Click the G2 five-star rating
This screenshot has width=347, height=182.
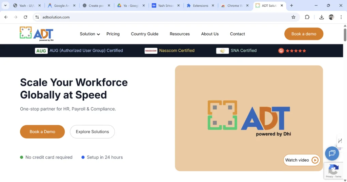click(x=292, y=51)
